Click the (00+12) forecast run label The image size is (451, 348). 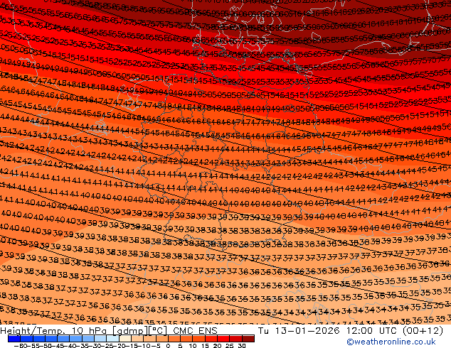423,331
